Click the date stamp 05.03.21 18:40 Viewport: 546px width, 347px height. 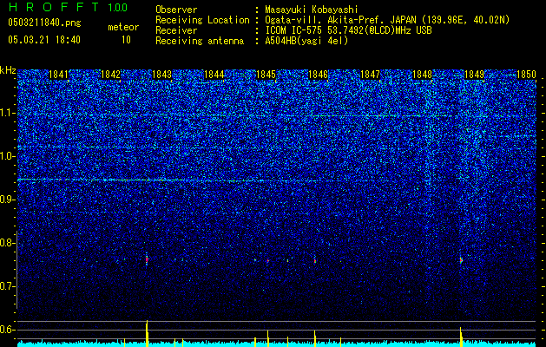(x=44, y=40)
